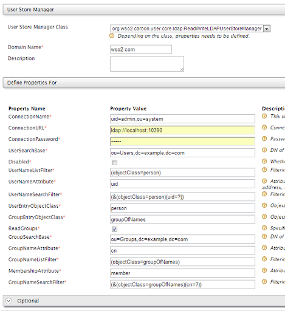Click the ConnectionName value field
Screen dimensions: 285x311
(x=182, y=119)
